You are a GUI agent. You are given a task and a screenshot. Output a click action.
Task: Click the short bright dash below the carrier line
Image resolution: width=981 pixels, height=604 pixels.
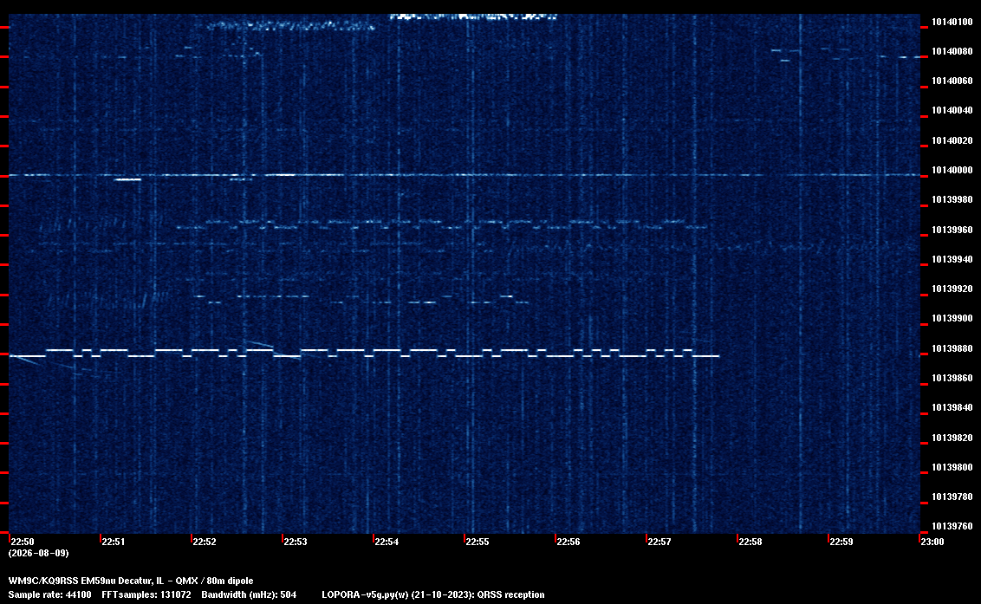(127, 179)
